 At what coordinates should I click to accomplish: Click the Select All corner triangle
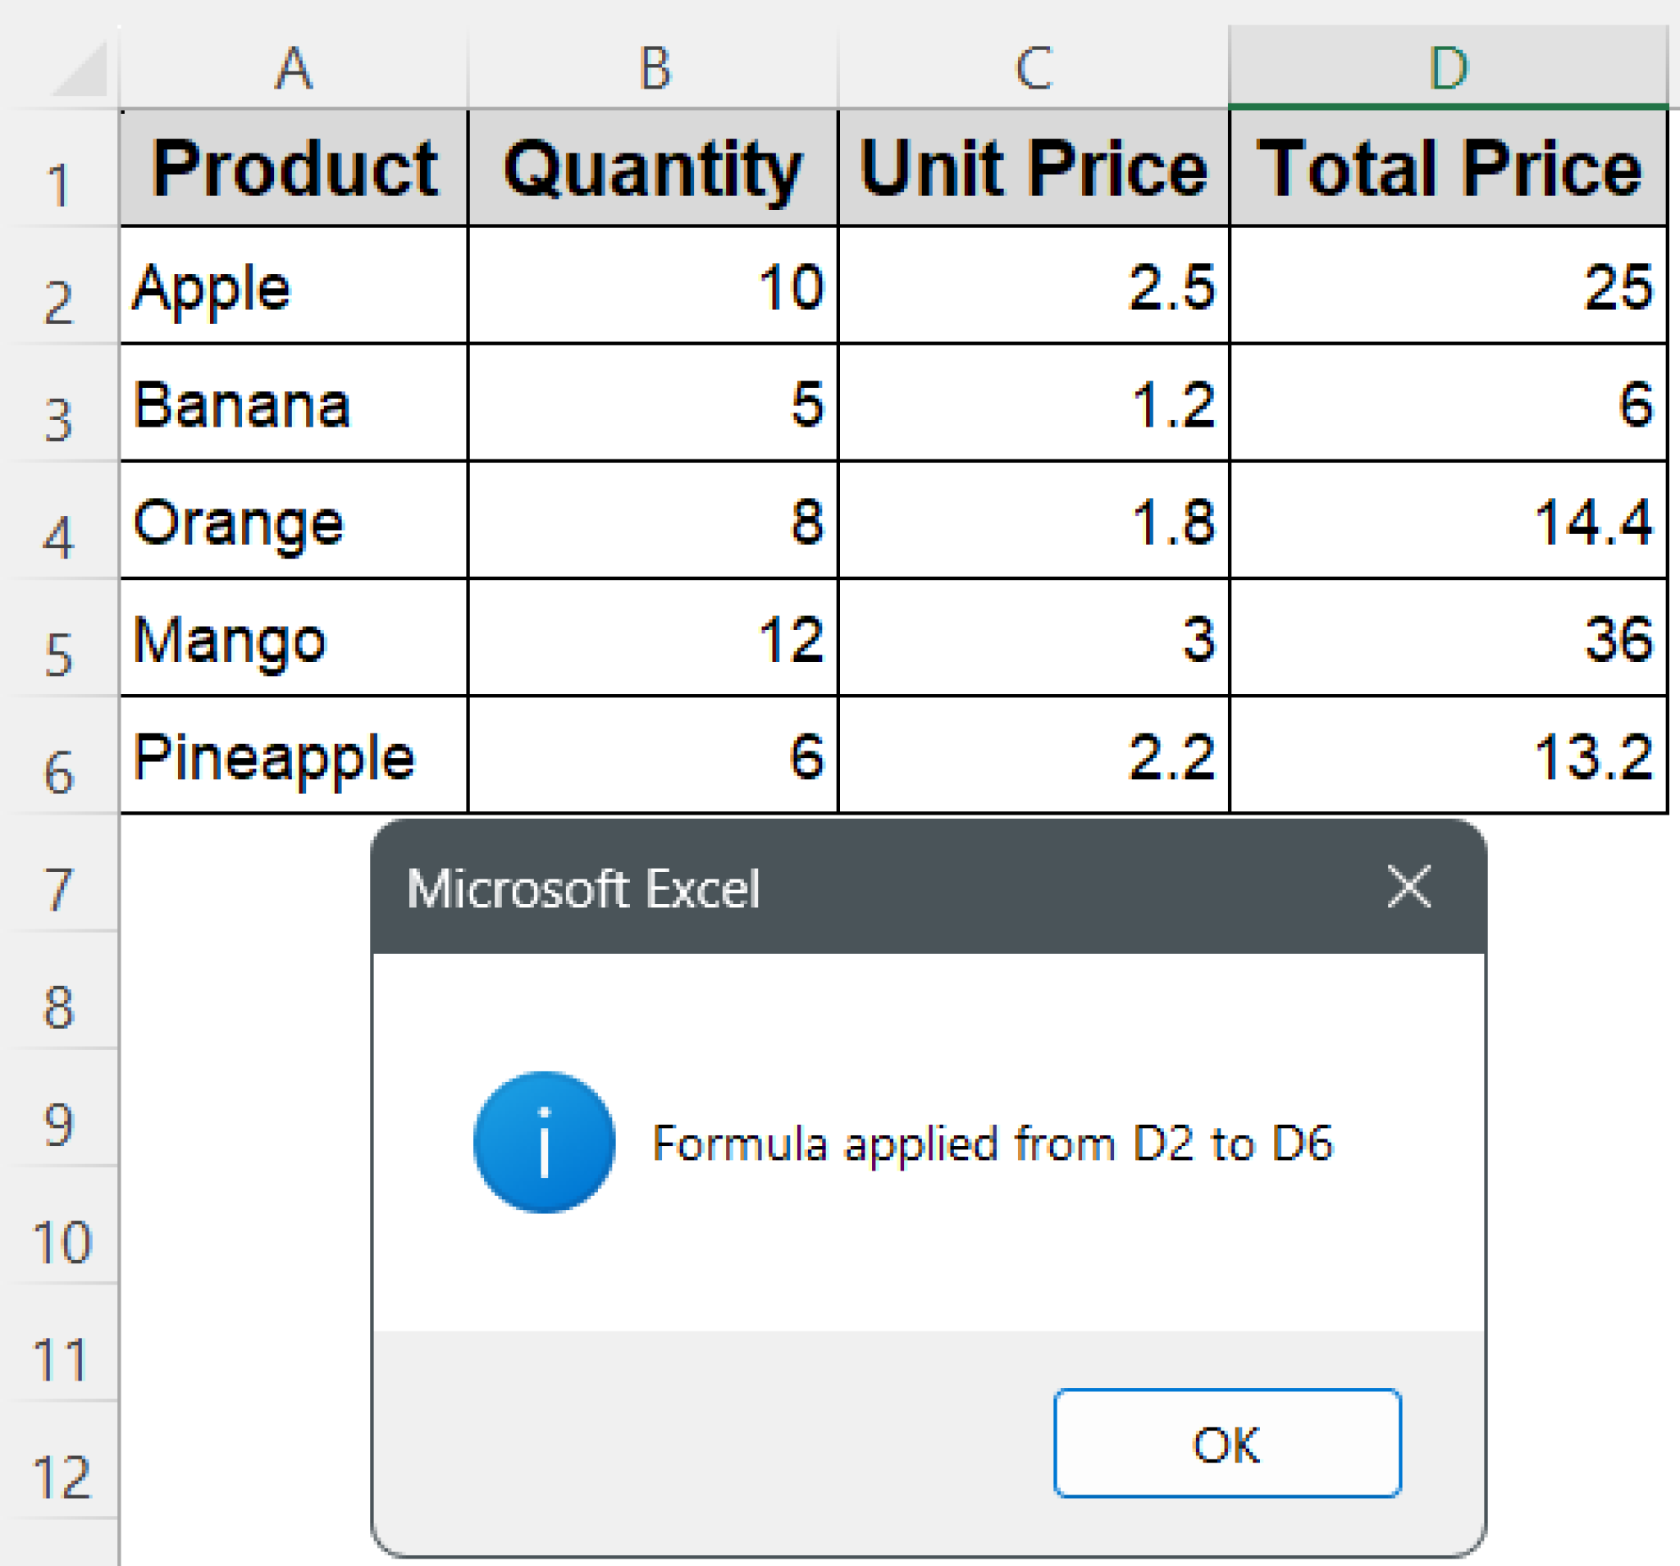click(x=80, y=69)
